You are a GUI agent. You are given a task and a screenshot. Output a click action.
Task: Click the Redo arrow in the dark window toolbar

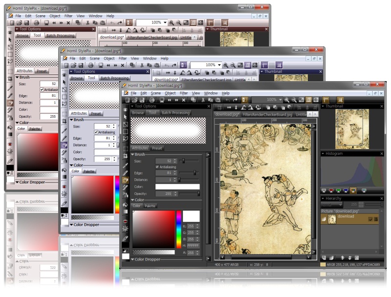pyautogui.click(x=236, y=100)
